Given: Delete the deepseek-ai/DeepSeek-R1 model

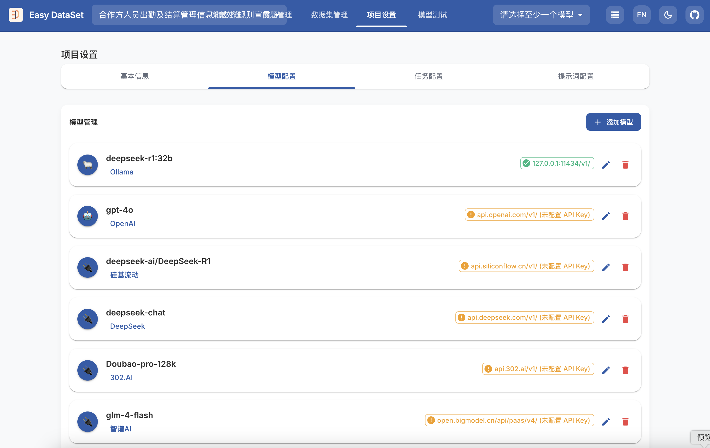Looking at the screenshot, I should click(x=625, y=267).
